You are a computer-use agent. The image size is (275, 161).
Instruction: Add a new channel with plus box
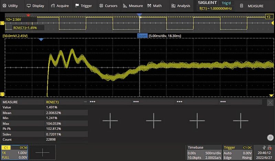coord(42,152)
